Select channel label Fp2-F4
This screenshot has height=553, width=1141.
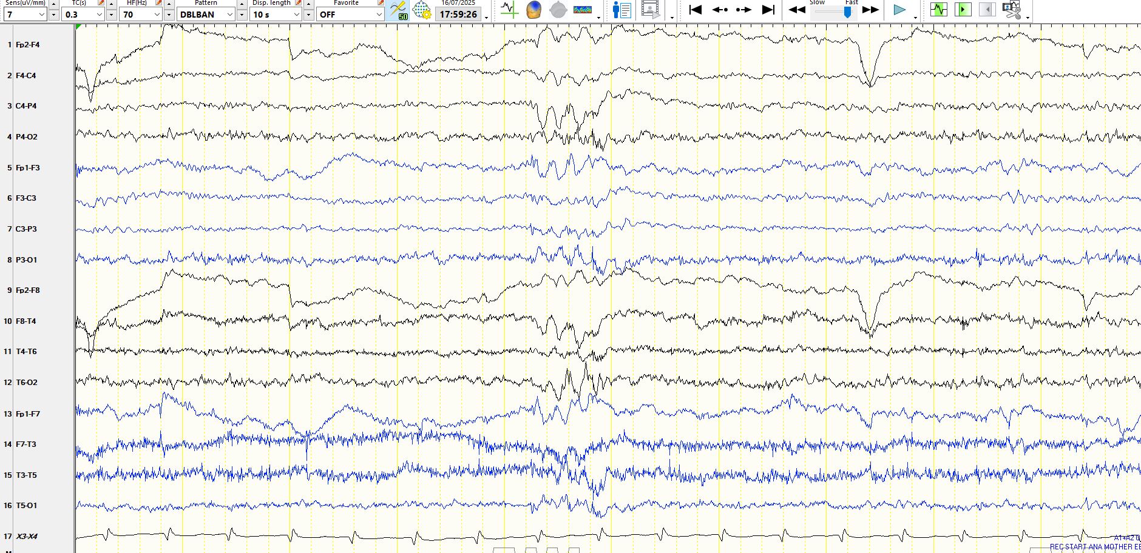coord(28,45)
